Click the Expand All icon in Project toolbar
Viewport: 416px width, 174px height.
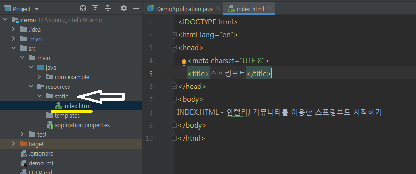coord(95,9)
